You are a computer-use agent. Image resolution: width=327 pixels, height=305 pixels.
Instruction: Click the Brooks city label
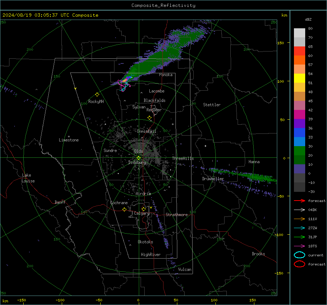pyautogui.click(x=258, y=254)
